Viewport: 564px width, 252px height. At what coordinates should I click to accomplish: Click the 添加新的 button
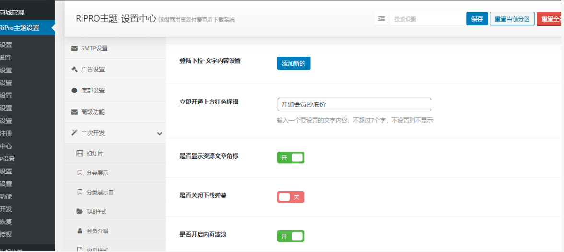(294, 63)
